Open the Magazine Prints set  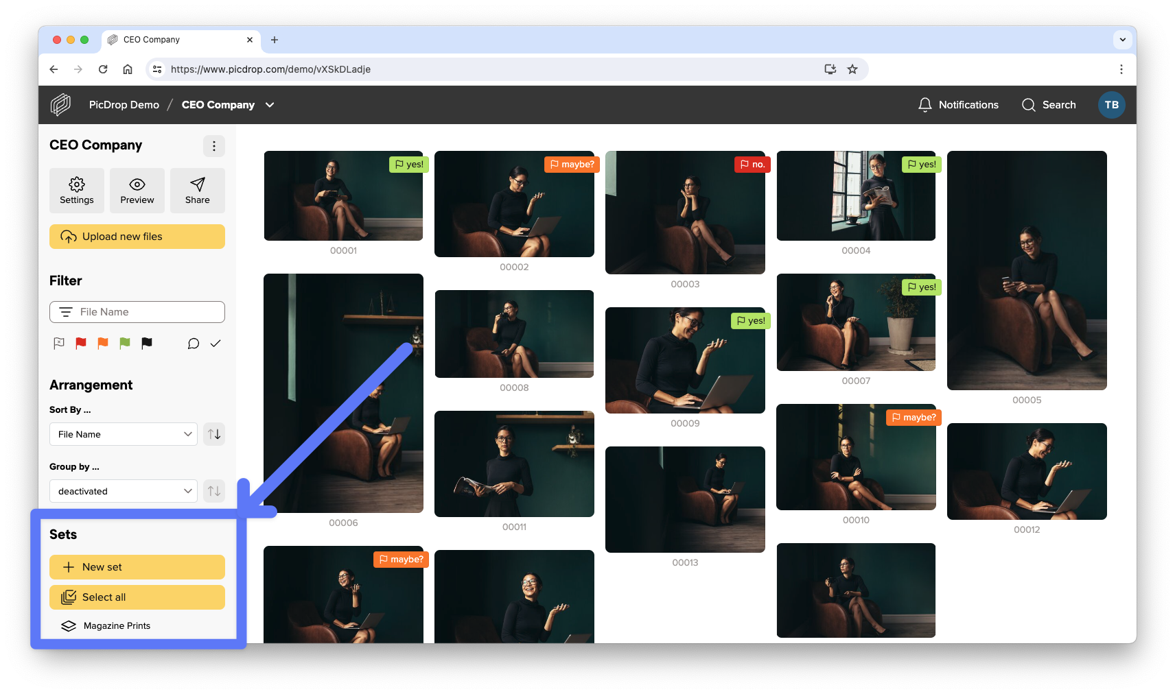117,625
